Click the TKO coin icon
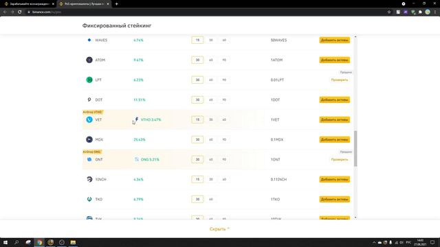Image resolution: width=440 pixels, height=247 pixels. 89,199
